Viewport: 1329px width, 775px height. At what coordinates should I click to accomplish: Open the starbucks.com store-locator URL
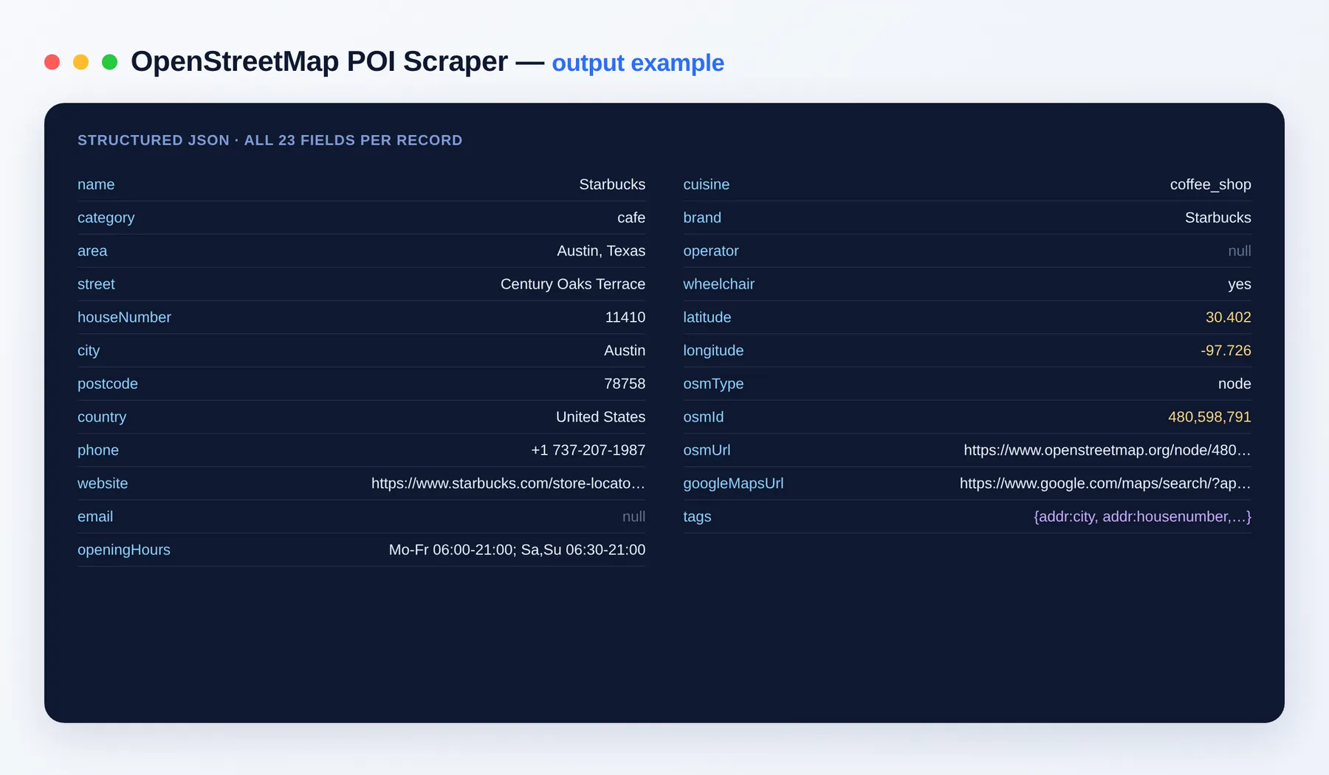(x=508, y=483)
